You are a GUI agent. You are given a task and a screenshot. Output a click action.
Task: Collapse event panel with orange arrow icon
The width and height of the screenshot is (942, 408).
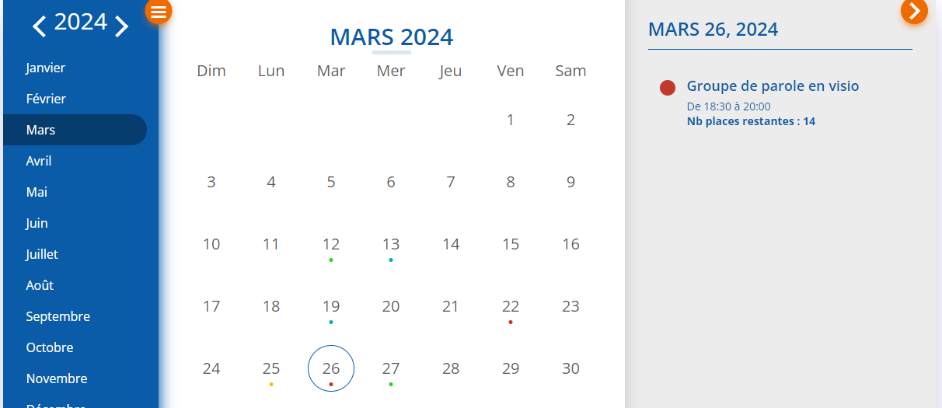point(914,11)
